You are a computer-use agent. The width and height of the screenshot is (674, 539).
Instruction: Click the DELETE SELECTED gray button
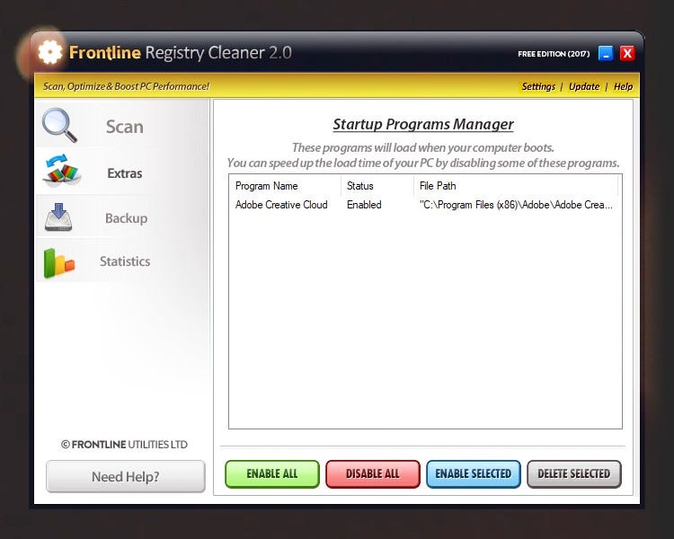574,474
